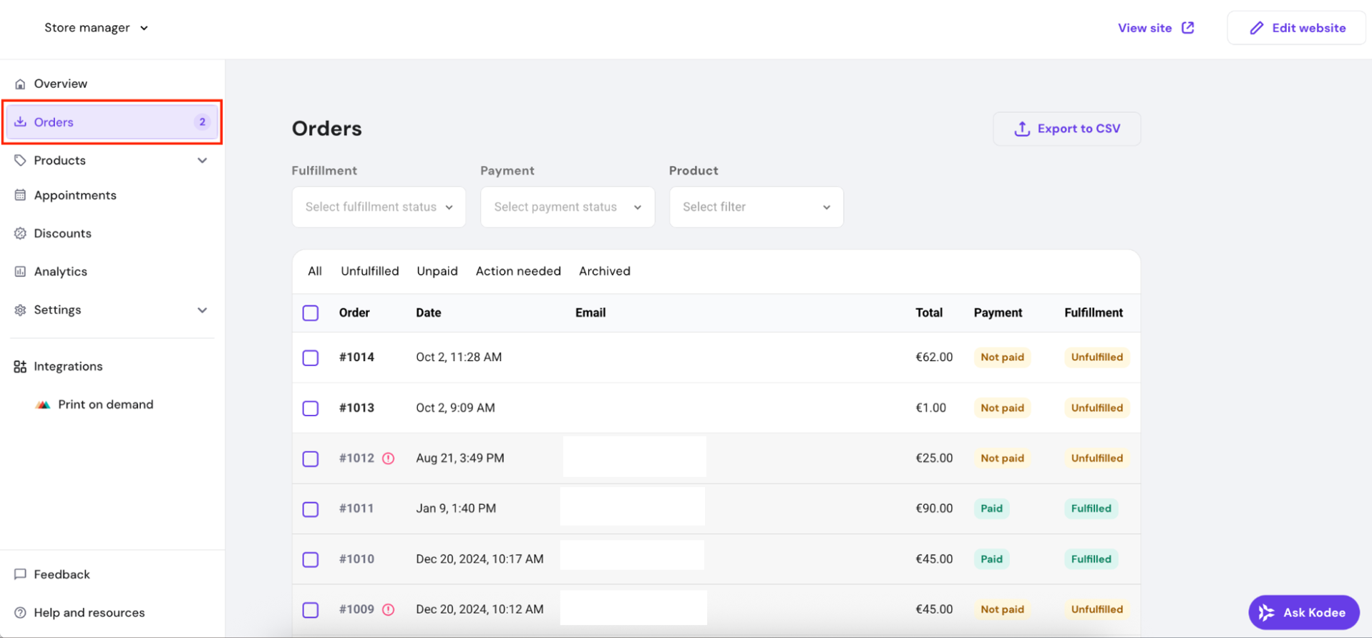Expand the Products sidebar section chevron

pos(203,161)
